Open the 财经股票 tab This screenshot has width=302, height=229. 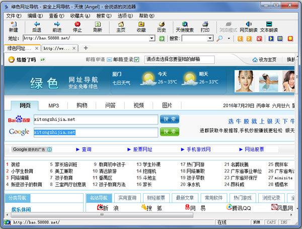pos(156,198)
